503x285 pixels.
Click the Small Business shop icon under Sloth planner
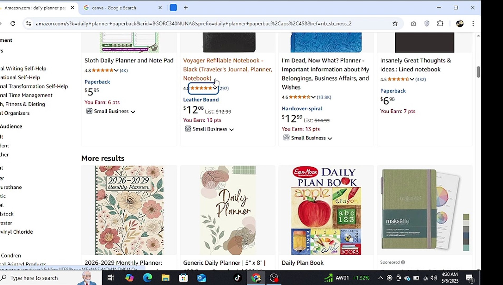click(x=89, y=111)
